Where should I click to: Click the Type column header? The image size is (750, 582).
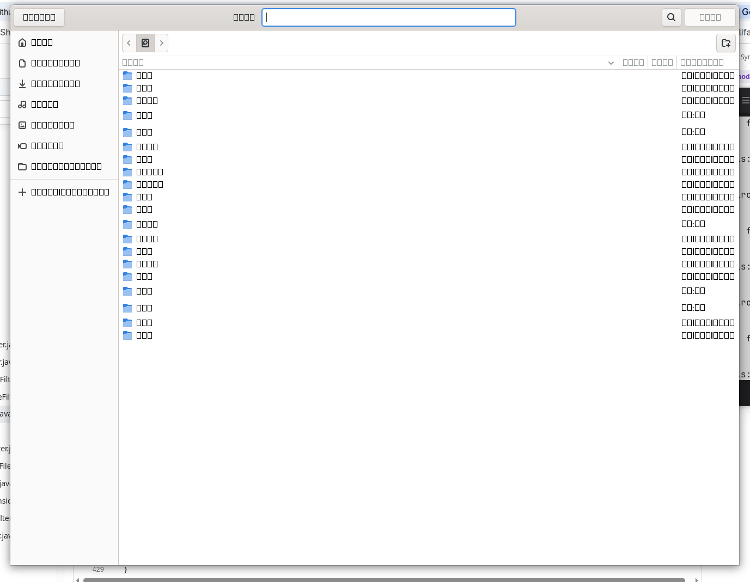(662, 63)
